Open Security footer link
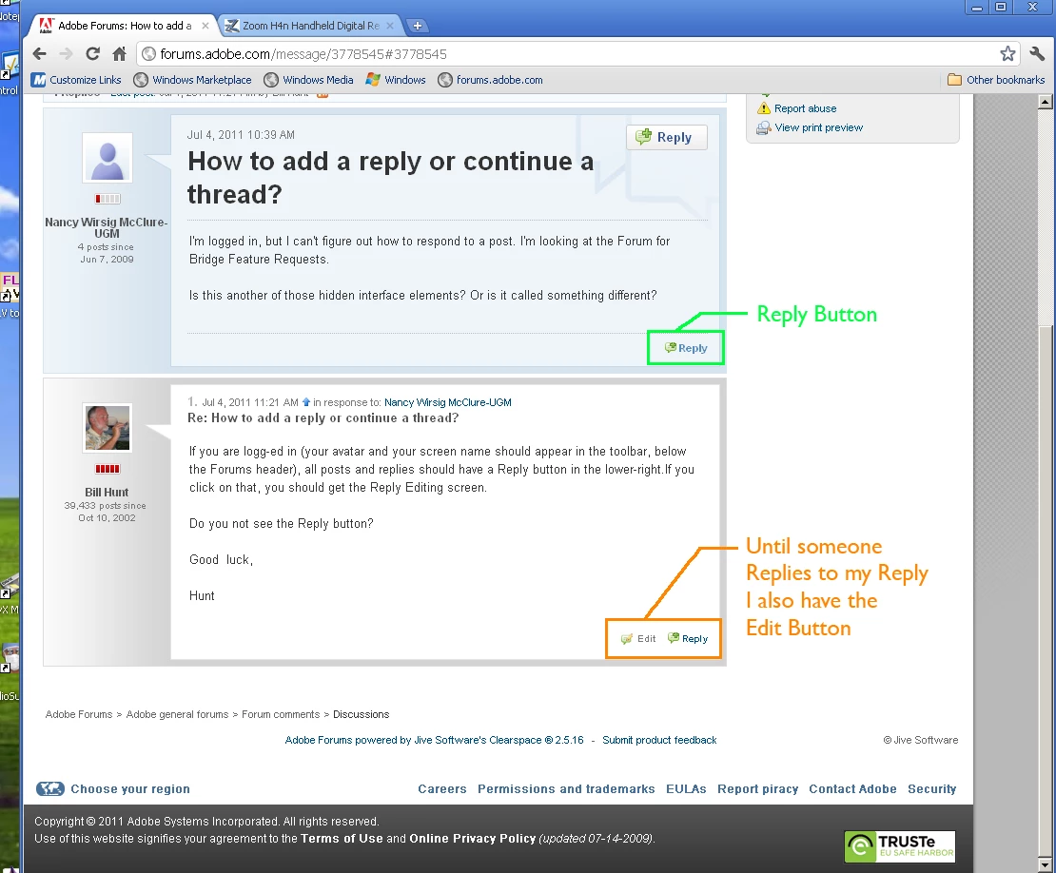The width and height of the screenshot is (1056, 873). point(932,789)
